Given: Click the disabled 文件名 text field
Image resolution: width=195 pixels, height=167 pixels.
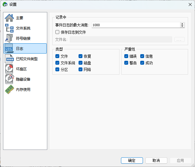Looking at the screenshot, I should click(x=121, y=39).
